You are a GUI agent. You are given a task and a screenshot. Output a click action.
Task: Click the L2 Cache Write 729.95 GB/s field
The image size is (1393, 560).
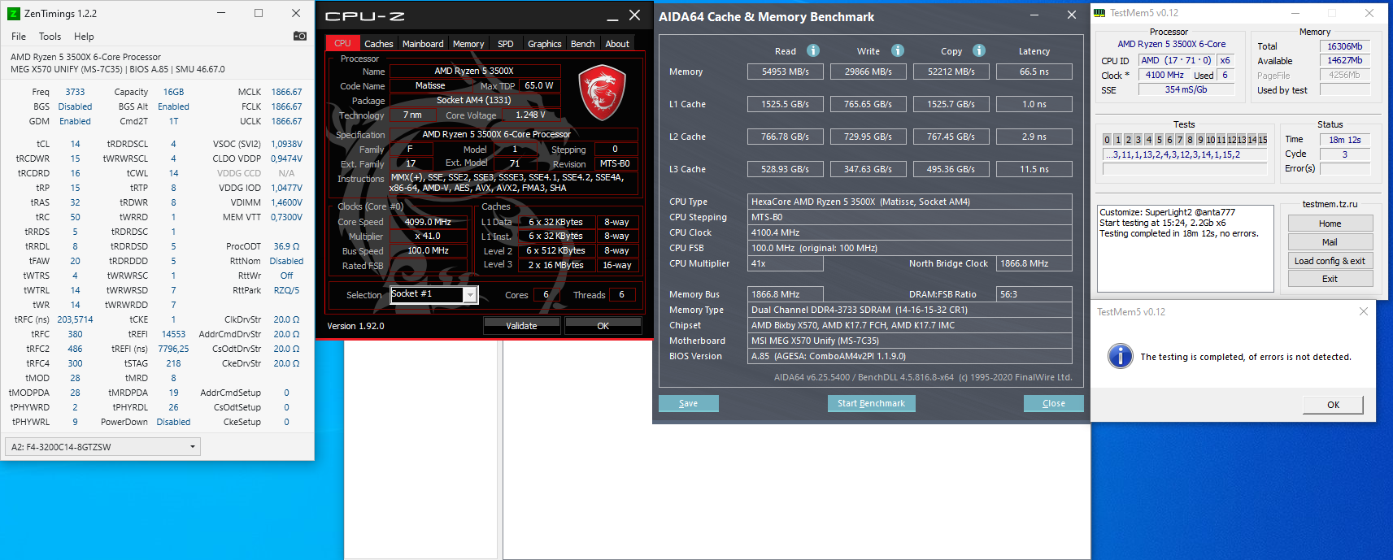[868, 137]
